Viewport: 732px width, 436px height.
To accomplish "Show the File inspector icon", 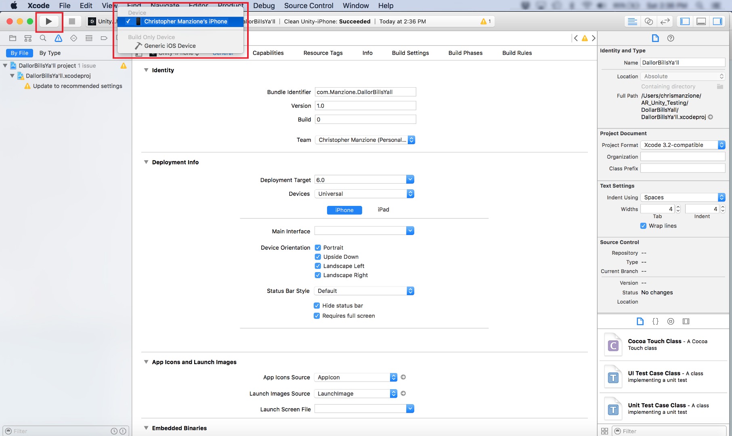I will coord(655,38).
